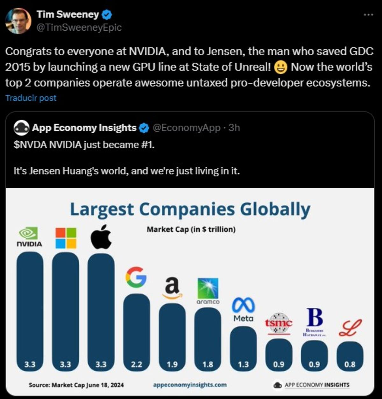382x399 pixels.
Task: Click the Amazon logo in chart
Action: pyautogui.click(x=172, y=288)
